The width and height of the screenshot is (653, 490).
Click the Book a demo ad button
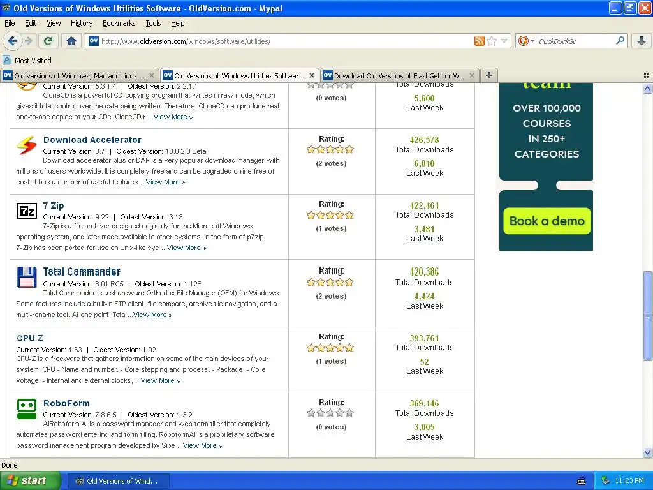pos(547,221)
